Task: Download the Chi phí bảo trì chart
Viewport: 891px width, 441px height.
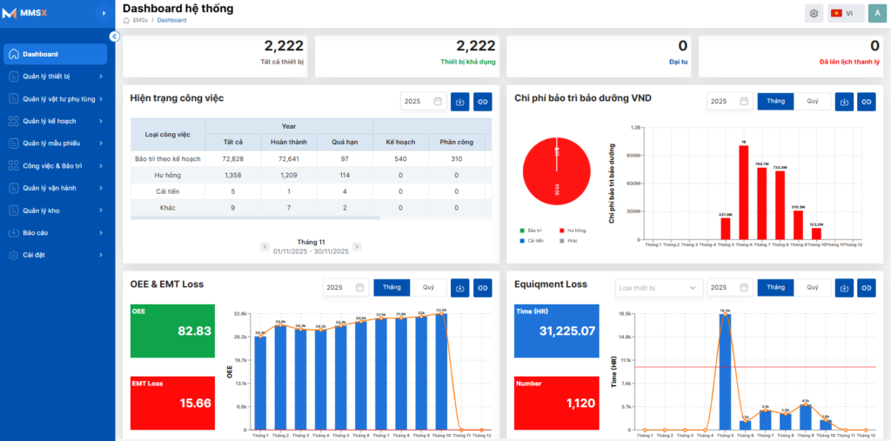Action: click(x=844, y=102)
